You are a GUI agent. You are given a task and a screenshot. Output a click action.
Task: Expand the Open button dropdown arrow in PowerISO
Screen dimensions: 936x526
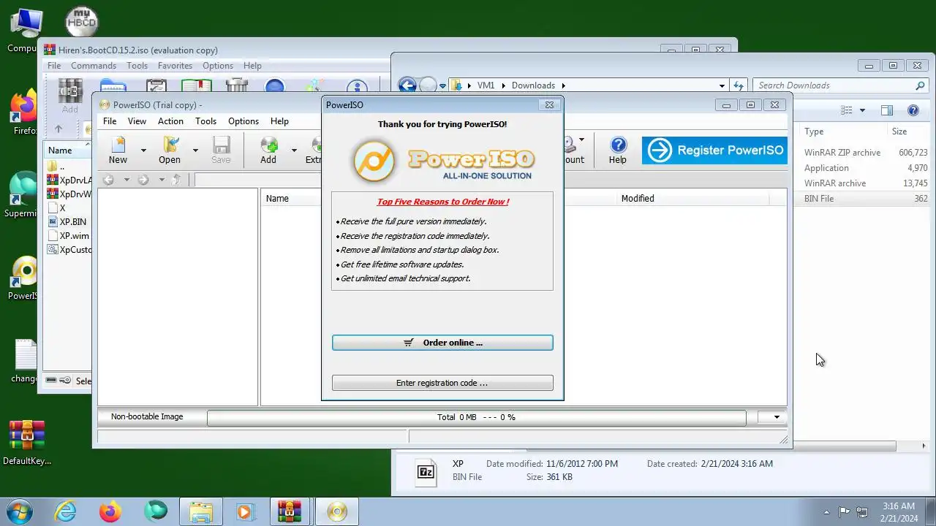tap(195, 150)
